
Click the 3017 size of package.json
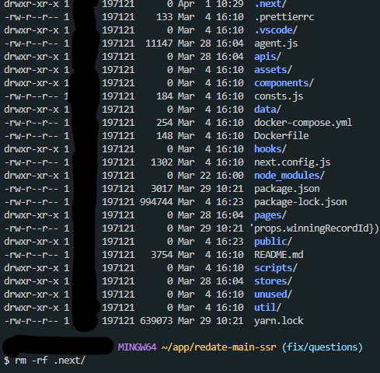click(162, 189)
